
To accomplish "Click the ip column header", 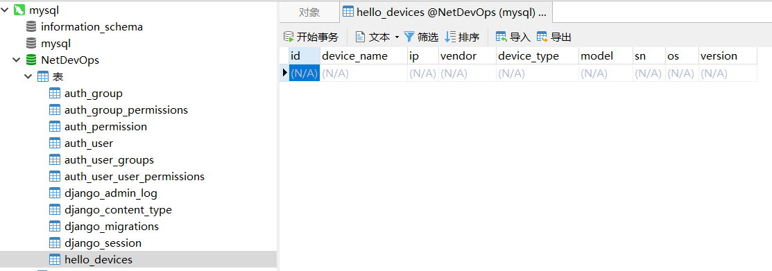I will tap(423, 56).
